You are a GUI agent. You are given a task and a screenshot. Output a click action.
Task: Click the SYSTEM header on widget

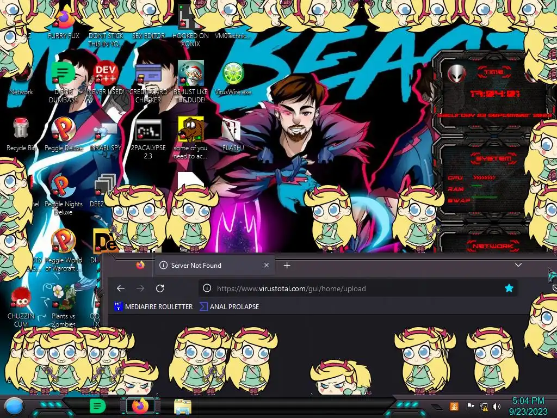click(x=493, y=158)
